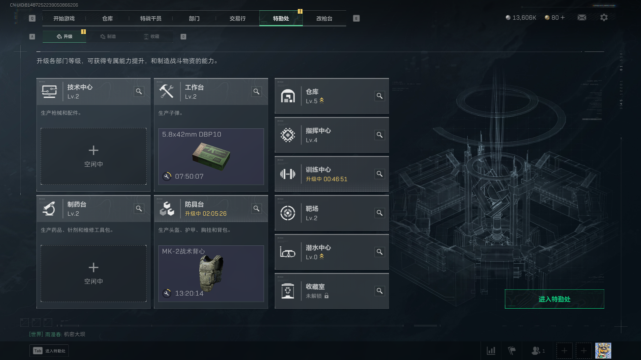Add production in 制药台 idle slot
This screenshot has width=641, height=360.
[93, 274]
